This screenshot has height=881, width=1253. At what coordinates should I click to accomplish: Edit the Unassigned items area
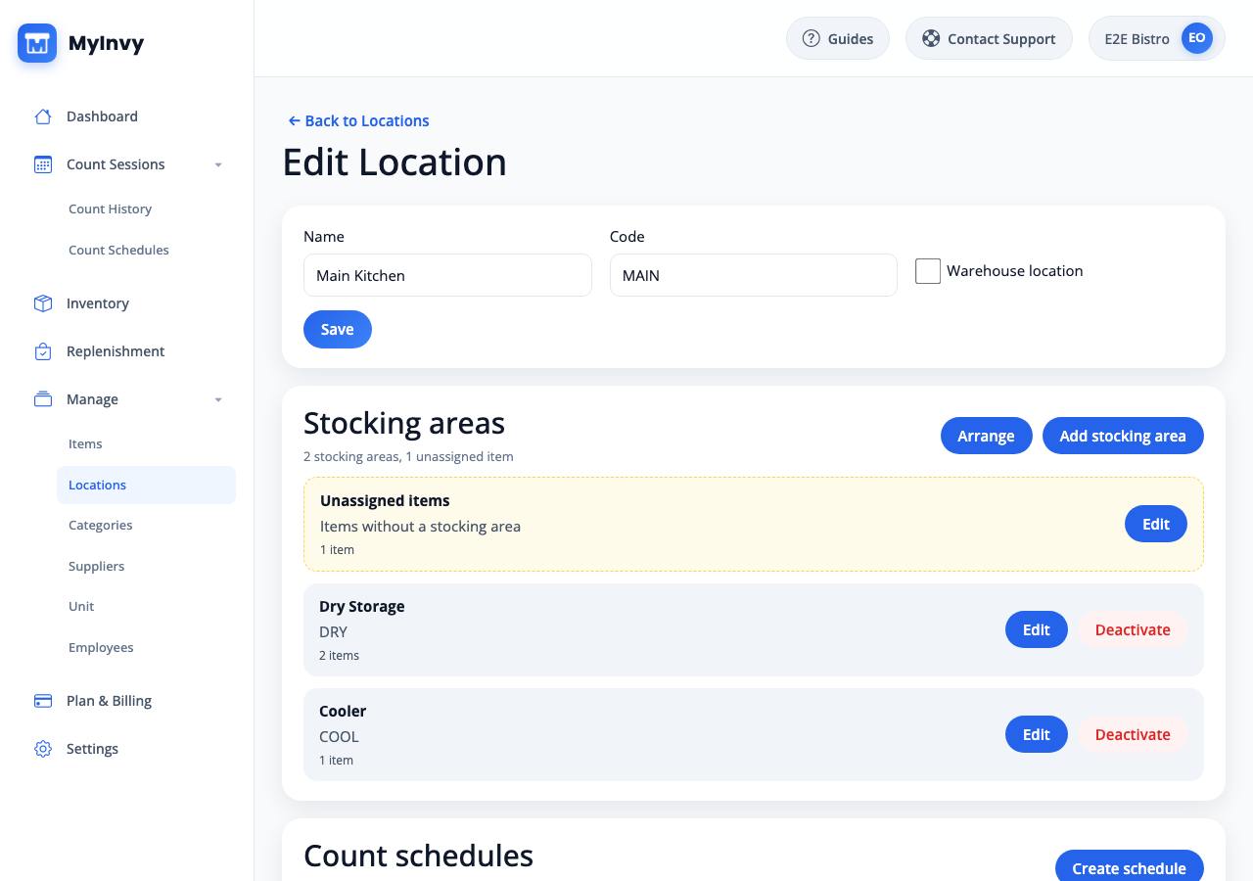tap(1155, 524)
